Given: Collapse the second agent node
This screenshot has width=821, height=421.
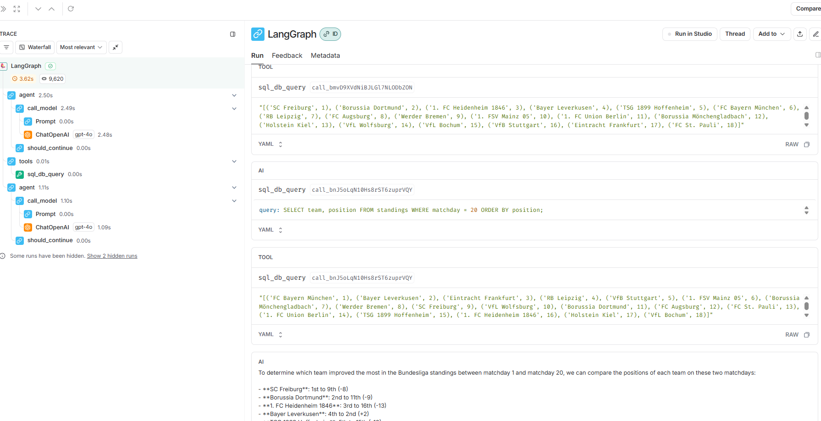Looking at the screenshot, I should (234, 188).
